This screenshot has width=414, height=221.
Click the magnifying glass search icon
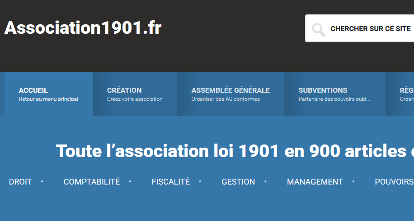318,29
